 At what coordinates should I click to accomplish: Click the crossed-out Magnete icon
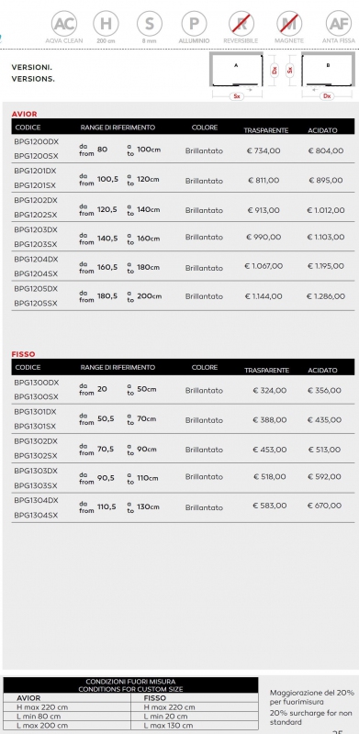tap(289, 24)
